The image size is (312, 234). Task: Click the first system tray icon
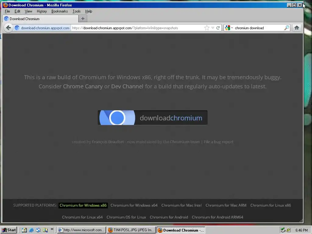(x=283, y=230)
